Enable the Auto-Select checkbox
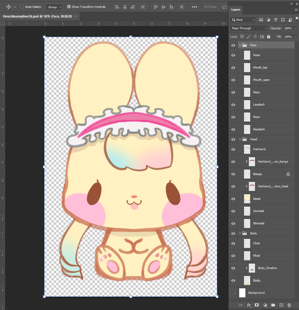 tap(22, 7)
